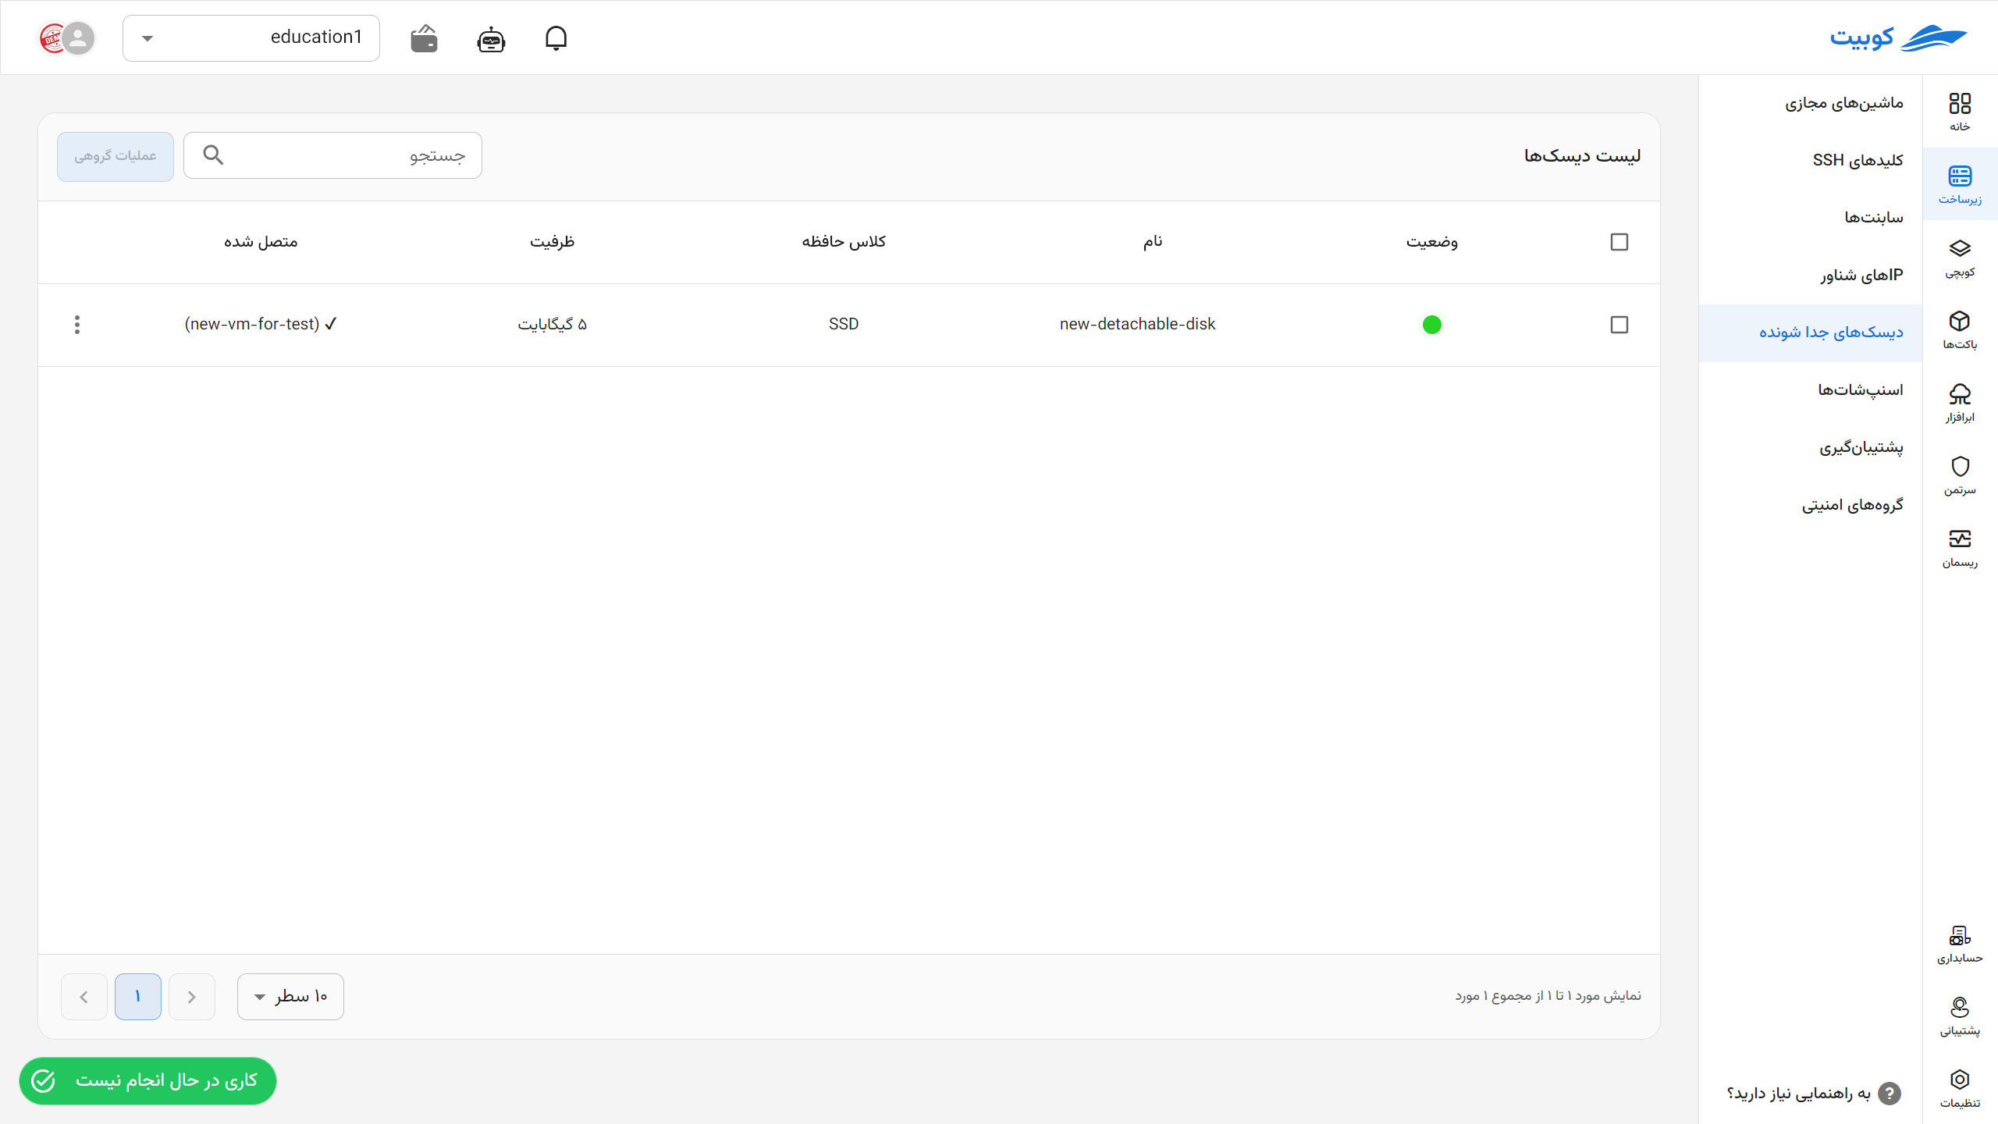Select دیسک‌های جدا شونده menu item
Image resolution: width=1998 pixels, height=1124 pixels.
click(1811, 333)
